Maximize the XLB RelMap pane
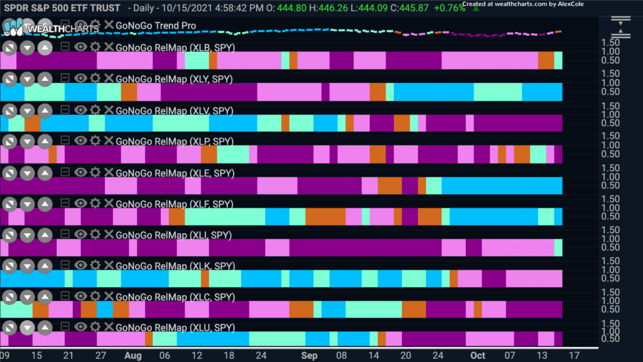Screen dimensions: 643x362 click(9, 48)
